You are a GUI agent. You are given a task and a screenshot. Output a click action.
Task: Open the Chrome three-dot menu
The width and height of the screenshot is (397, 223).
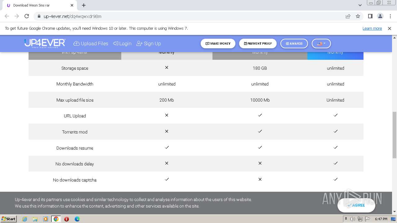390,16
